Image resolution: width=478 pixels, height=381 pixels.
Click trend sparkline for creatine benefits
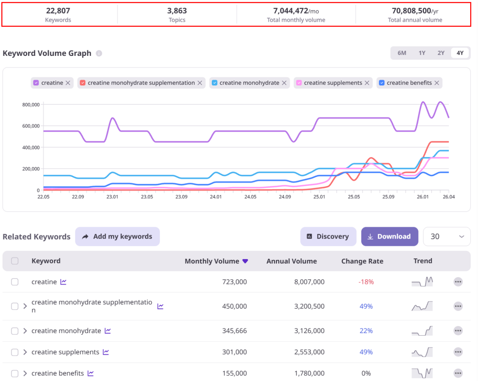click(422, 373)
